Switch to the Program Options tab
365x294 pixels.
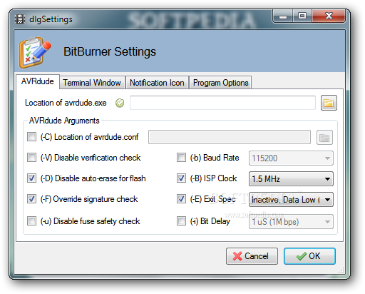(220, 83)
